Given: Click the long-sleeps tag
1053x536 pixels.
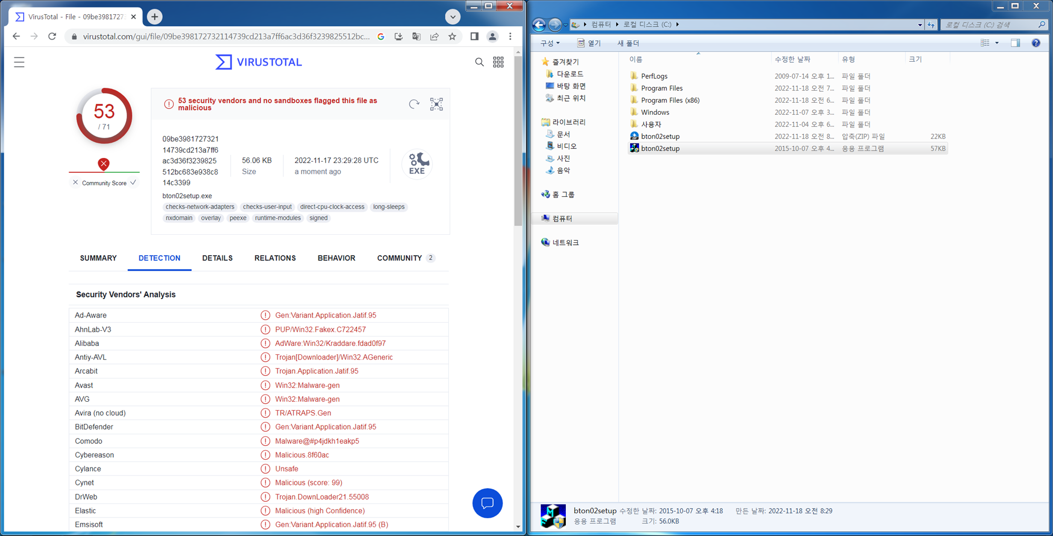Looking at the screenshot, I should pyautogui.click(x=389, y=207).
